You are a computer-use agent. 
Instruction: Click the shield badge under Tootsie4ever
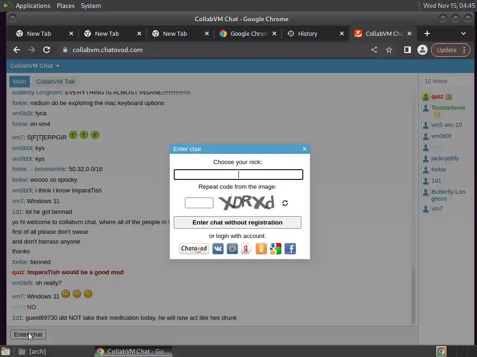[x=437, y=115]
